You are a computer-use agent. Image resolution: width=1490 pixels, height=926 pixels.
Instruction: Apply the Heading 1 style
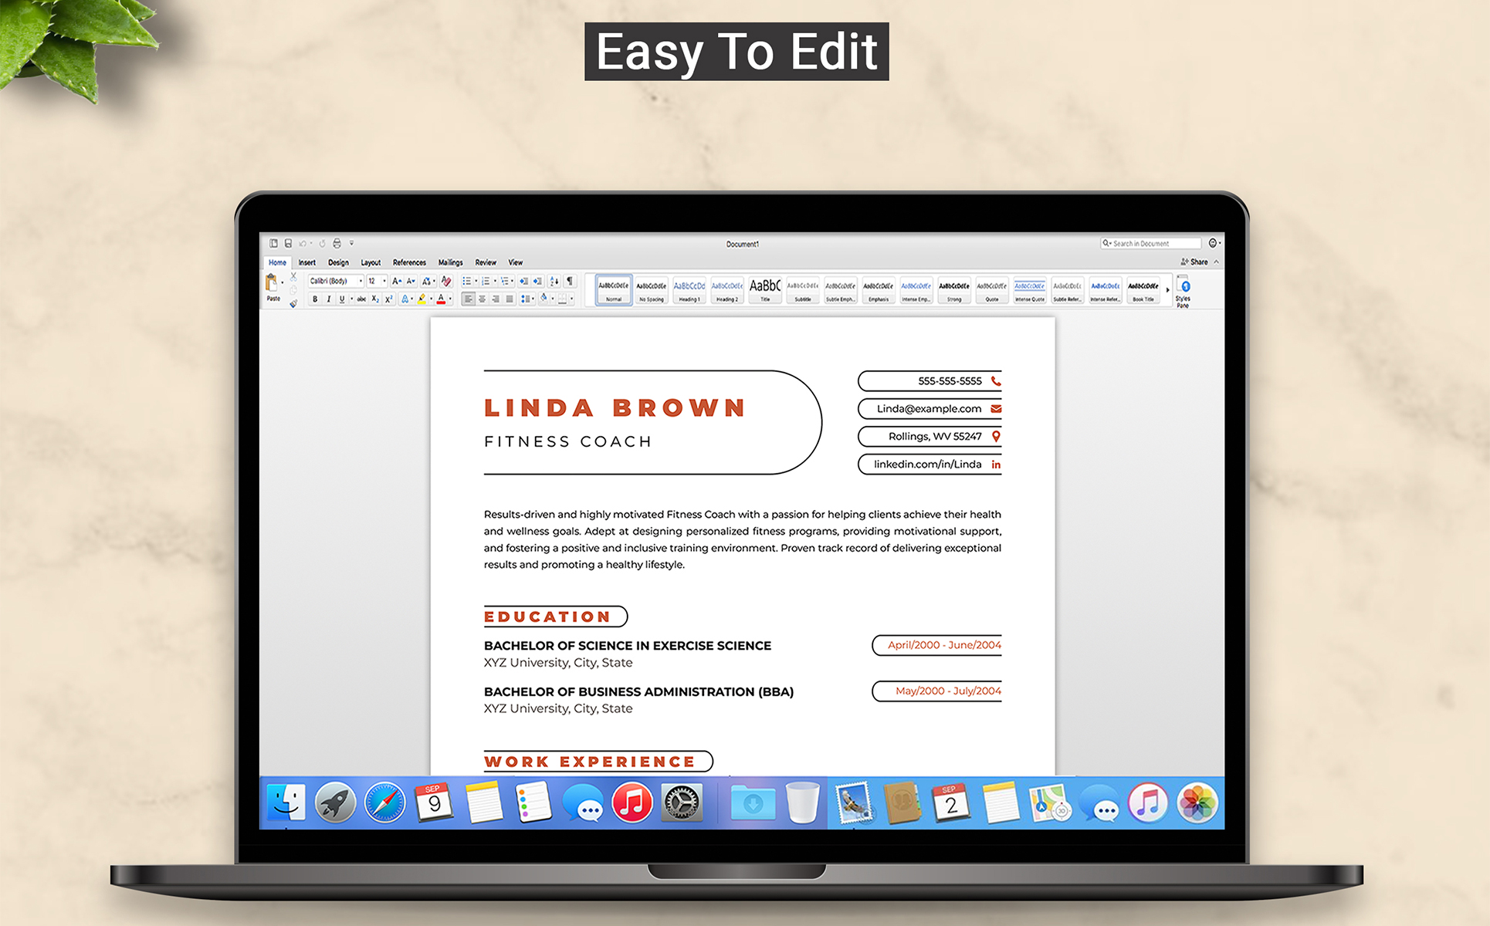pos(689,291)
